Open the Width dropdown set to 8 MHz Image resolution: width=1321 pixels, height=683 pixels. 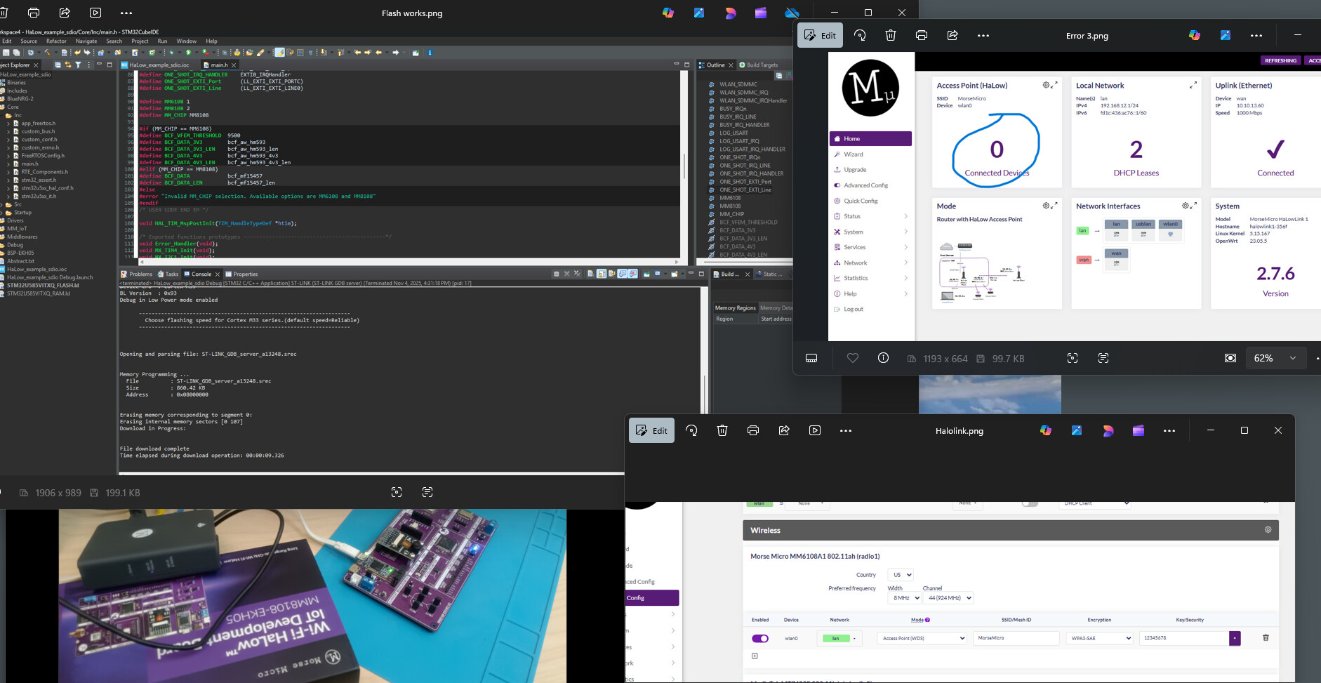click(x=904, y=598)
